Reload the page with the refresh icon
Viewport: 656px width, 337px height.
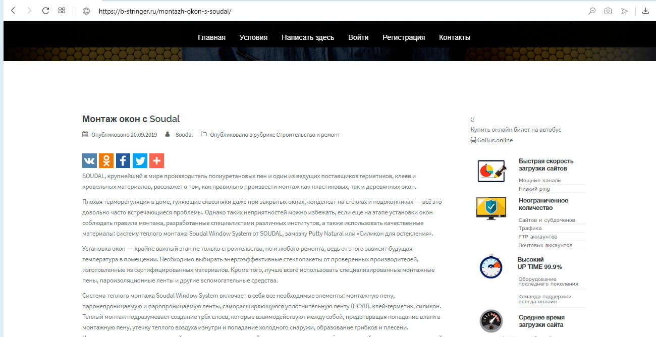pos(45,11)
